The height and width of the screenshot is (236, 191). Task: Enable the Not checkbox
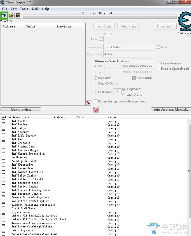pos(158,47)
